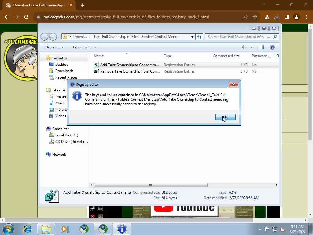The width and height of the screenshot is (313, 235).
Task: Open Videos library
Action: click(x=61, y=116)
